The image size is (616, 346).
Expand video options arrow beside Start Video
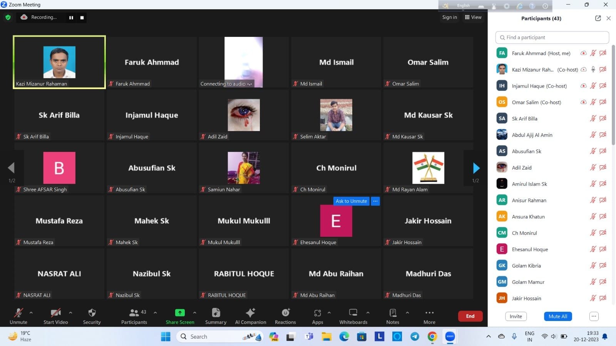pos(70,313)
